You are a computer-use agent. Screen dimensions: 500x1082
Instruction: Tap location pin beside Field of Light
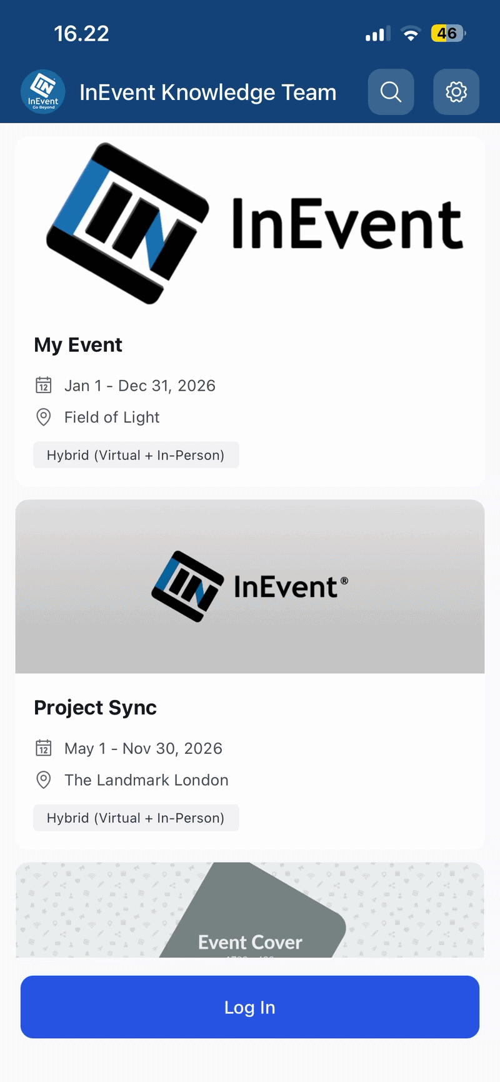point(44,417)
